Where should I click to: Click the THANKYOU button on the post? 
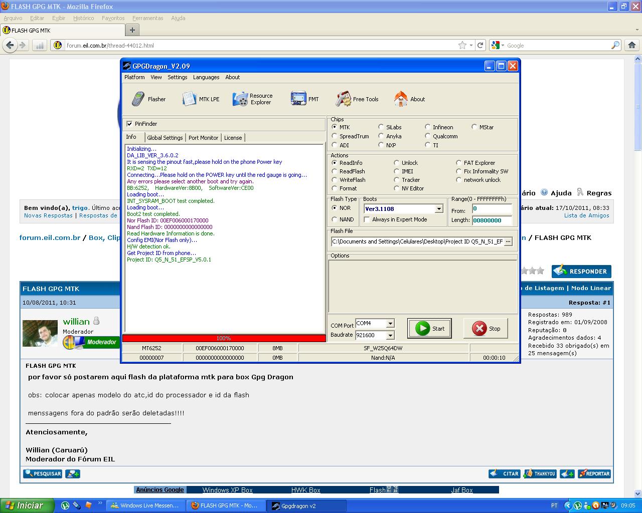click(x=540, y=473)
